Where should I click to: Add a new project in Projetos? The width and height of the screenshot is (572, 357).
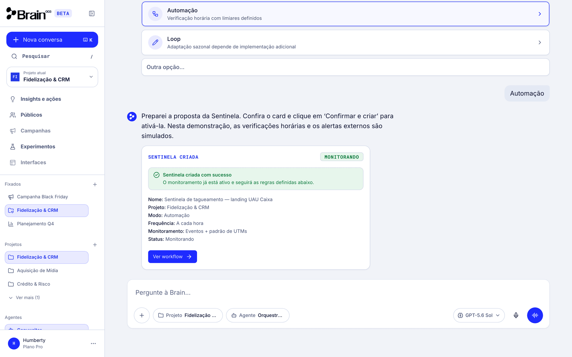click(x=95, y=245)
